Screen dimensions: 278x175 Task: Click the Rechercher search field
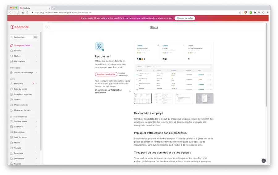[24, 37]
